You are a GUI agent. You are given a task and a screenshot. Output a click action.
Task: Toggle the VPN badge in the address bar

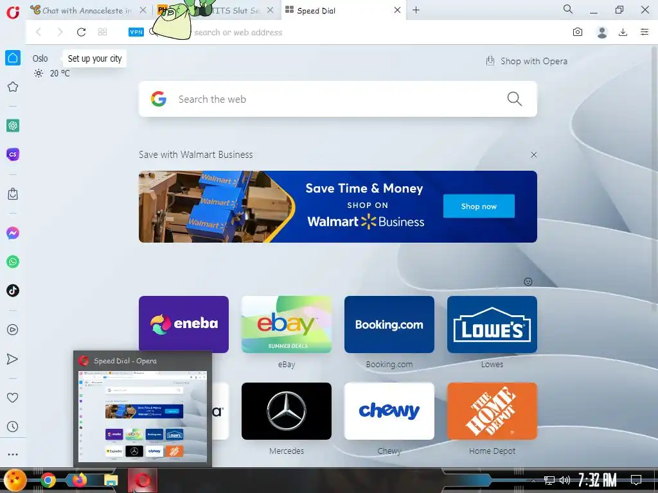click(136, 32)
